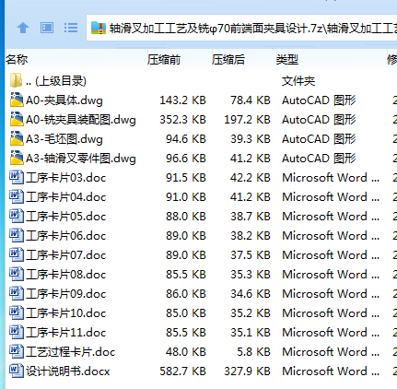Click the 5.8 KB compressed size
397x389 pixels.
pyautogui.click(x=253, y=352)
